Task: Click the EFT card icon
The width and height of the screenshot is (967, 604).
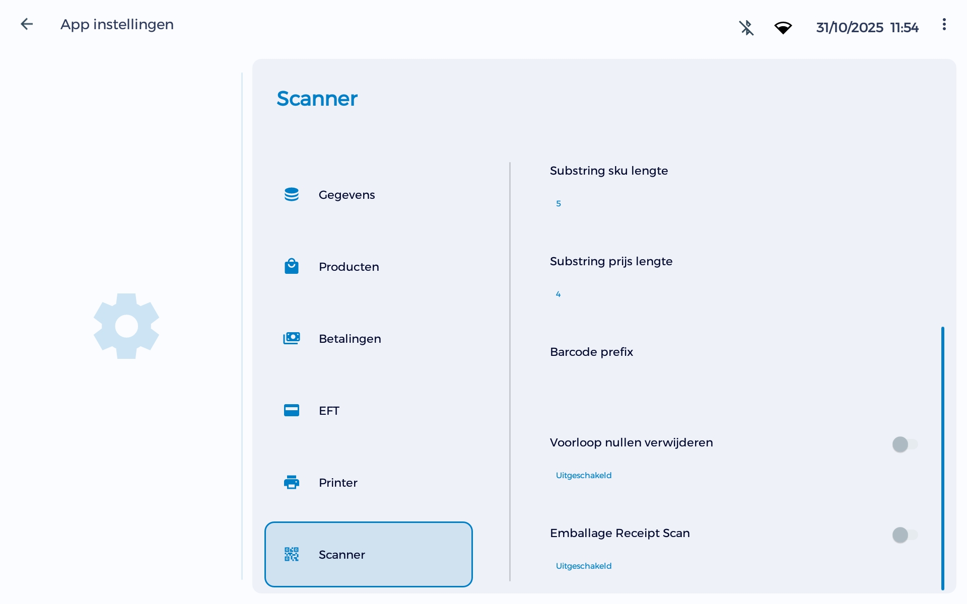Action: [x=292, y=410]
